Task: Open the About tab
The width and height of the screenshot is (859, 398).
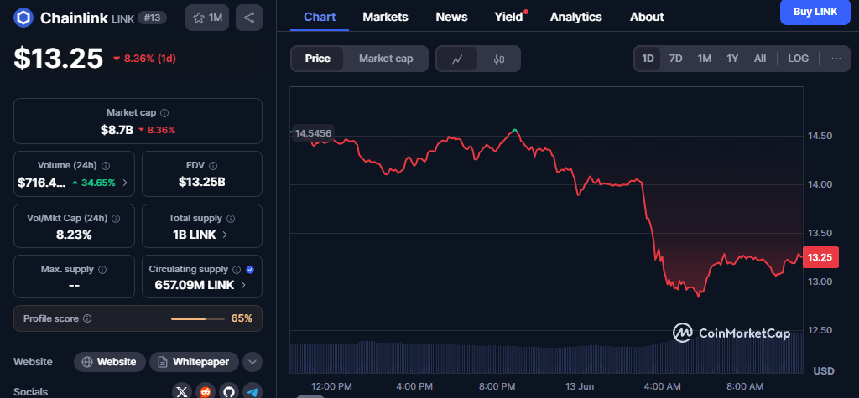Action: pyautogui.click(x=647, y=17)
